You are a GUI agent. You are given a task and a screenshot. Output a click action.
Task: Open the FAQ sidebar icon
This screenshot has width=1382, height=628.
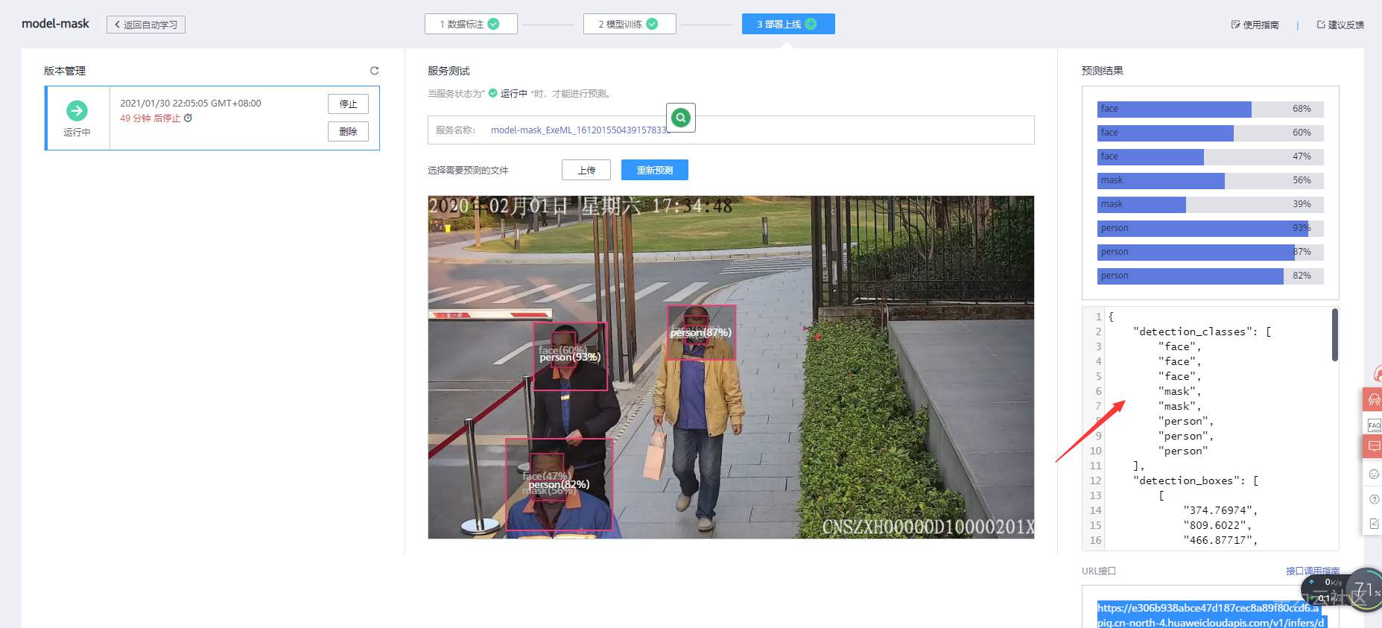tap(1374, 425)
